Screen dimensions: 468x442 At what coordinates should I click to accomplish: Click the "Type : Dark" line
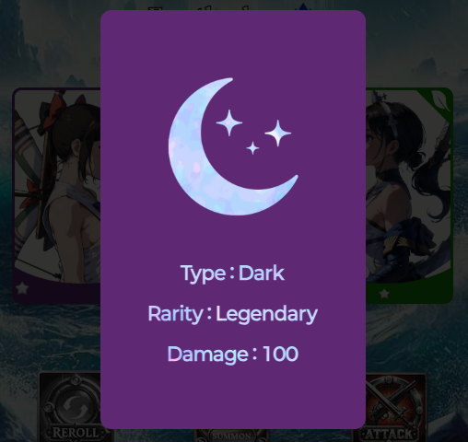pyautogui.click(x=232, y=273)
